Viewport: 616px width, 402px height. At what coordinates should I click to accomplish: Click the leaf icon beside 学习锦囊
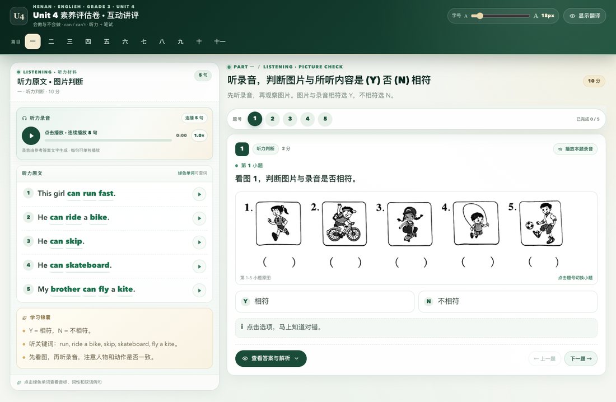coord(24,317)
